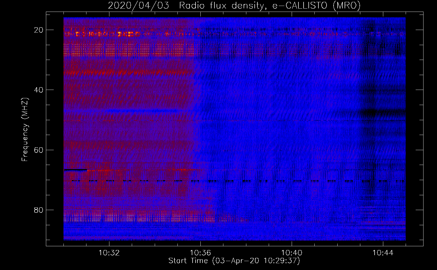This screenshot has width=437, height=270.
Task: Click the '10:32' time tick label
Action: (x=109, y=253)
